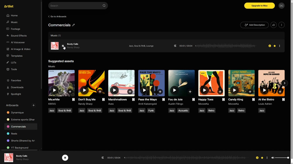Viewport: 293px width, 164px height.
Task: Pause Booty Calls in the track row
Action: pos(63,46)
